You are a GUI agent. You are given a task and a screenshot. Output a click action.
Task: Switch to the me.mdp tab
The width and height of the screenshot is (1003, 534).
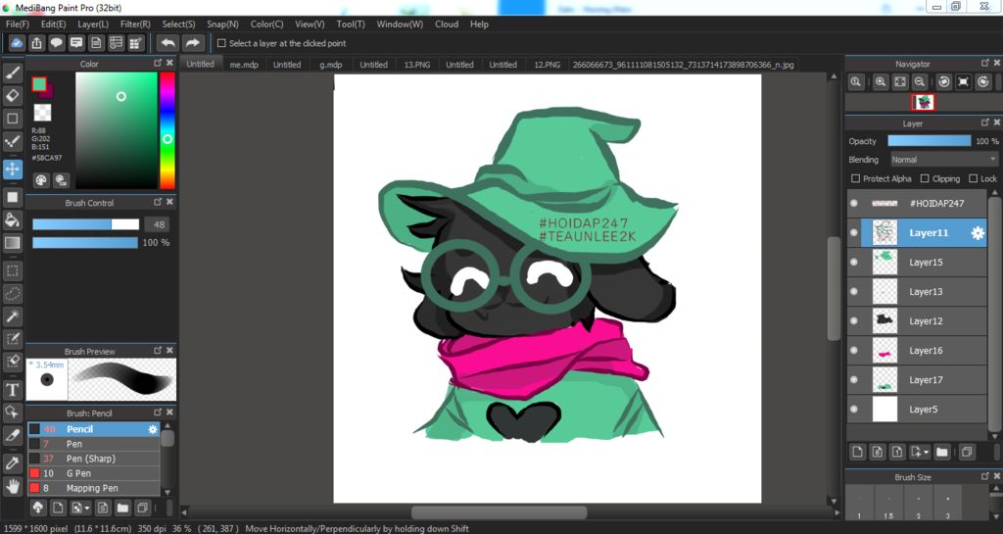244,65
